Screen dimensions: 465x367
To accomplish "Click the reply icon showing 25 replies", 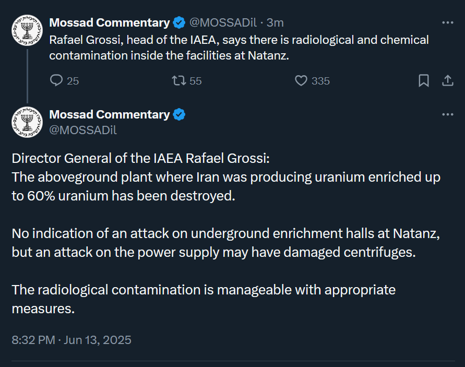I will [56, 80].
